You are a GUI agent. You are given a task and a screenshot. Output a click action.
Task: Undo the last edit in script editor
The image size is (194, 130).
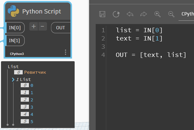tap(130, 14)
